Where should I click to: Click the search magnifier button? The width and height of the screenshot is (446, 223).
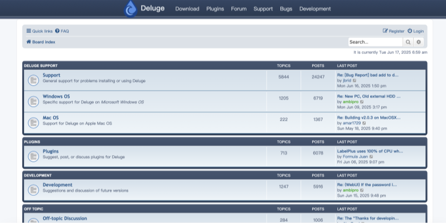pos(408,42)
